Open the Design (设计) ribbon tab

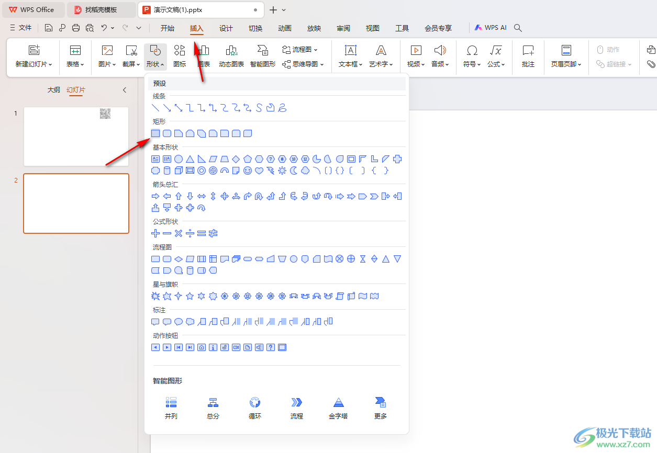pyautogui.click(x=226, y=28)
